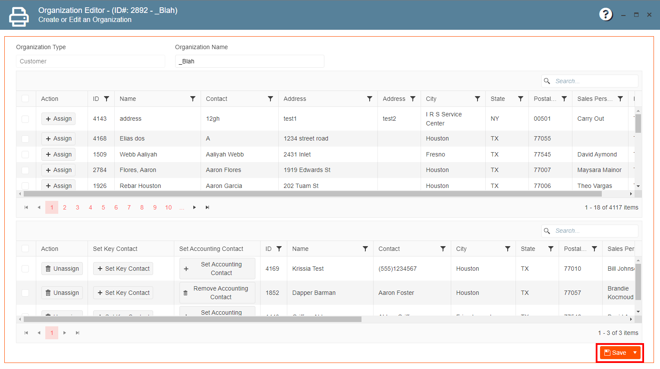Expand the Save button dropdown arrow
660x369 pixels.
click(x=635, y=353)
